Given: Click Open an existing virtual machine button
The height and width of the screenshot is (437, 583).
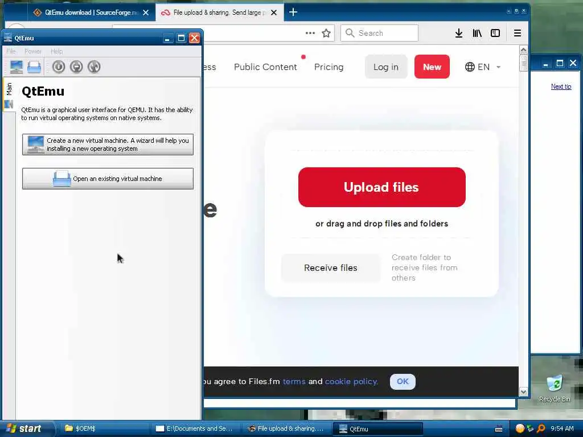Looking at the screenshot, I should pyautogui.click(x=108, y=179).
